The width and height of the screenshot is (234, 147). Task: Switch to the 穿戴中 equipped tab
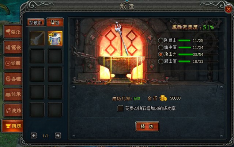(36, 23)
